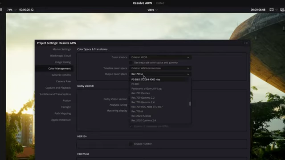This screenshot has width=285, height=160.
Task: Click the 00:00:06:08 viewer timecode
Action: pyautogui.click(x=258, y=10)
